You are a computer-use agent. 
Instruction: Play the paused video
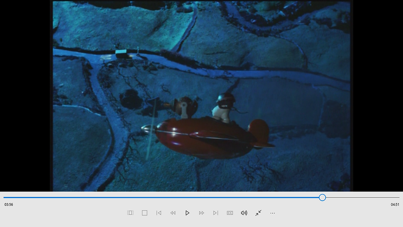click(188, 213)
